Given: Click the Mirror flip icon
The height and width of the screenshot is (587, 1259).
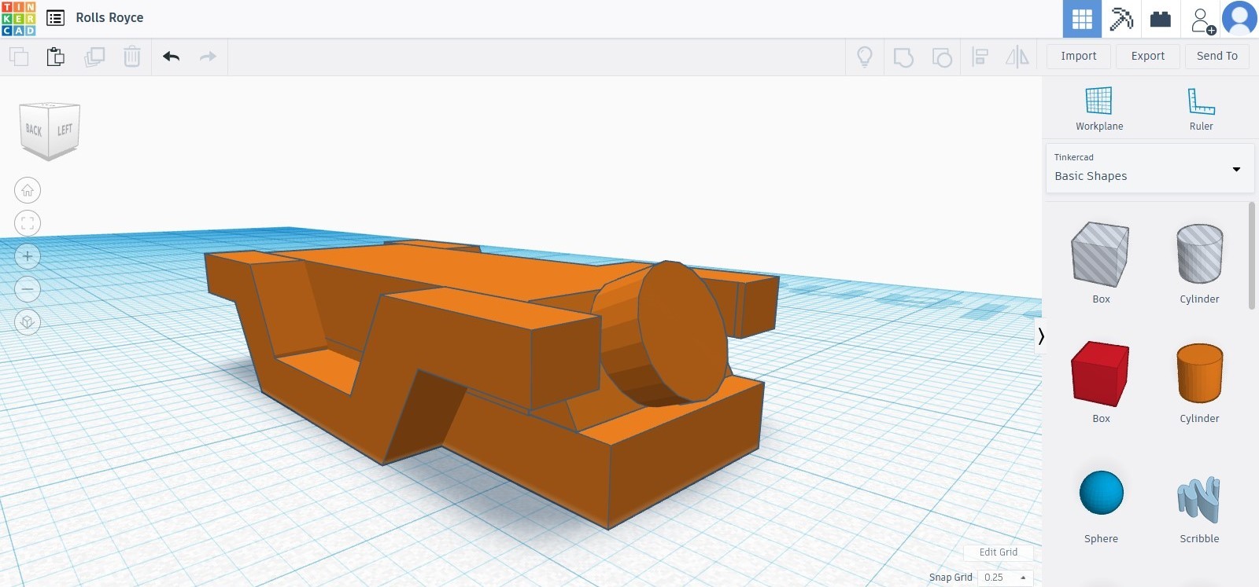Looking at the screenshot, I should click(x=1017, y=57).
